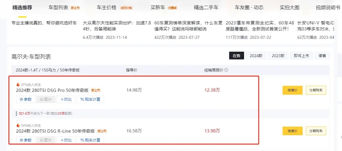Screen dimensions: 342x151
Task: Click 参数 for the 280TSI DSG R-Line model
Action: [x=26, y=140]
